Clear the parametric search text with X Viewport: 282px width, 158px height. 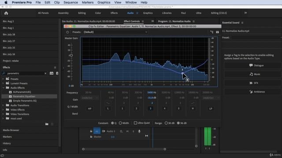[45, 73]
